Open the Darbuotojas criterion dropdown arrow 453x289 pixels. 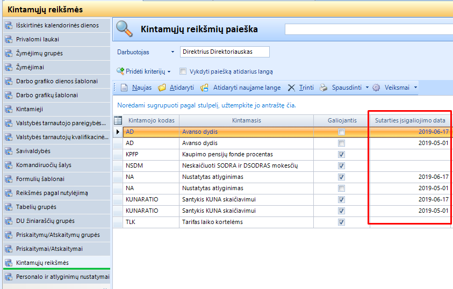[x=172, y=52]
